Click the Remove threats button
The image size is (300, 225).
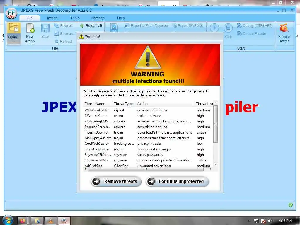(x=116, y=181)
